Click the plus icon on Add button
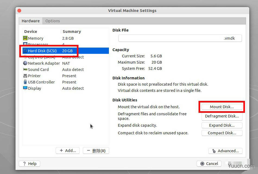This screenshot has height=174, width=258. [x=61, y=150]
